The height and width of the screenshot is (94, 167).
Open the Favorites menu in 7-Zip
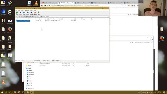click(27, 10)
